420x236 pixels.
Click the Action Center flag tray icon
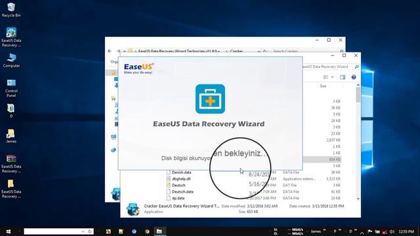coord(369,231)
